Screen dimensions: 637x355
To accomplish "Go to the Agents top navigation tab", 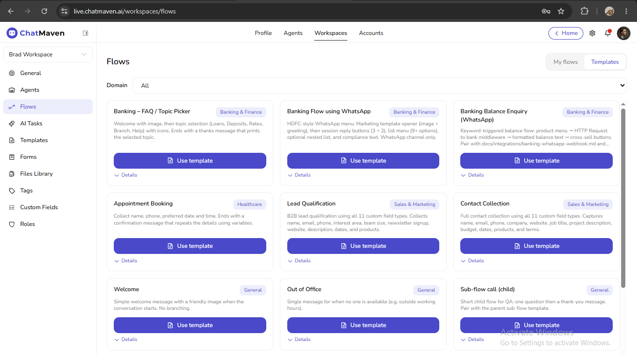I will pyautogui.click(x=293, y=33).
